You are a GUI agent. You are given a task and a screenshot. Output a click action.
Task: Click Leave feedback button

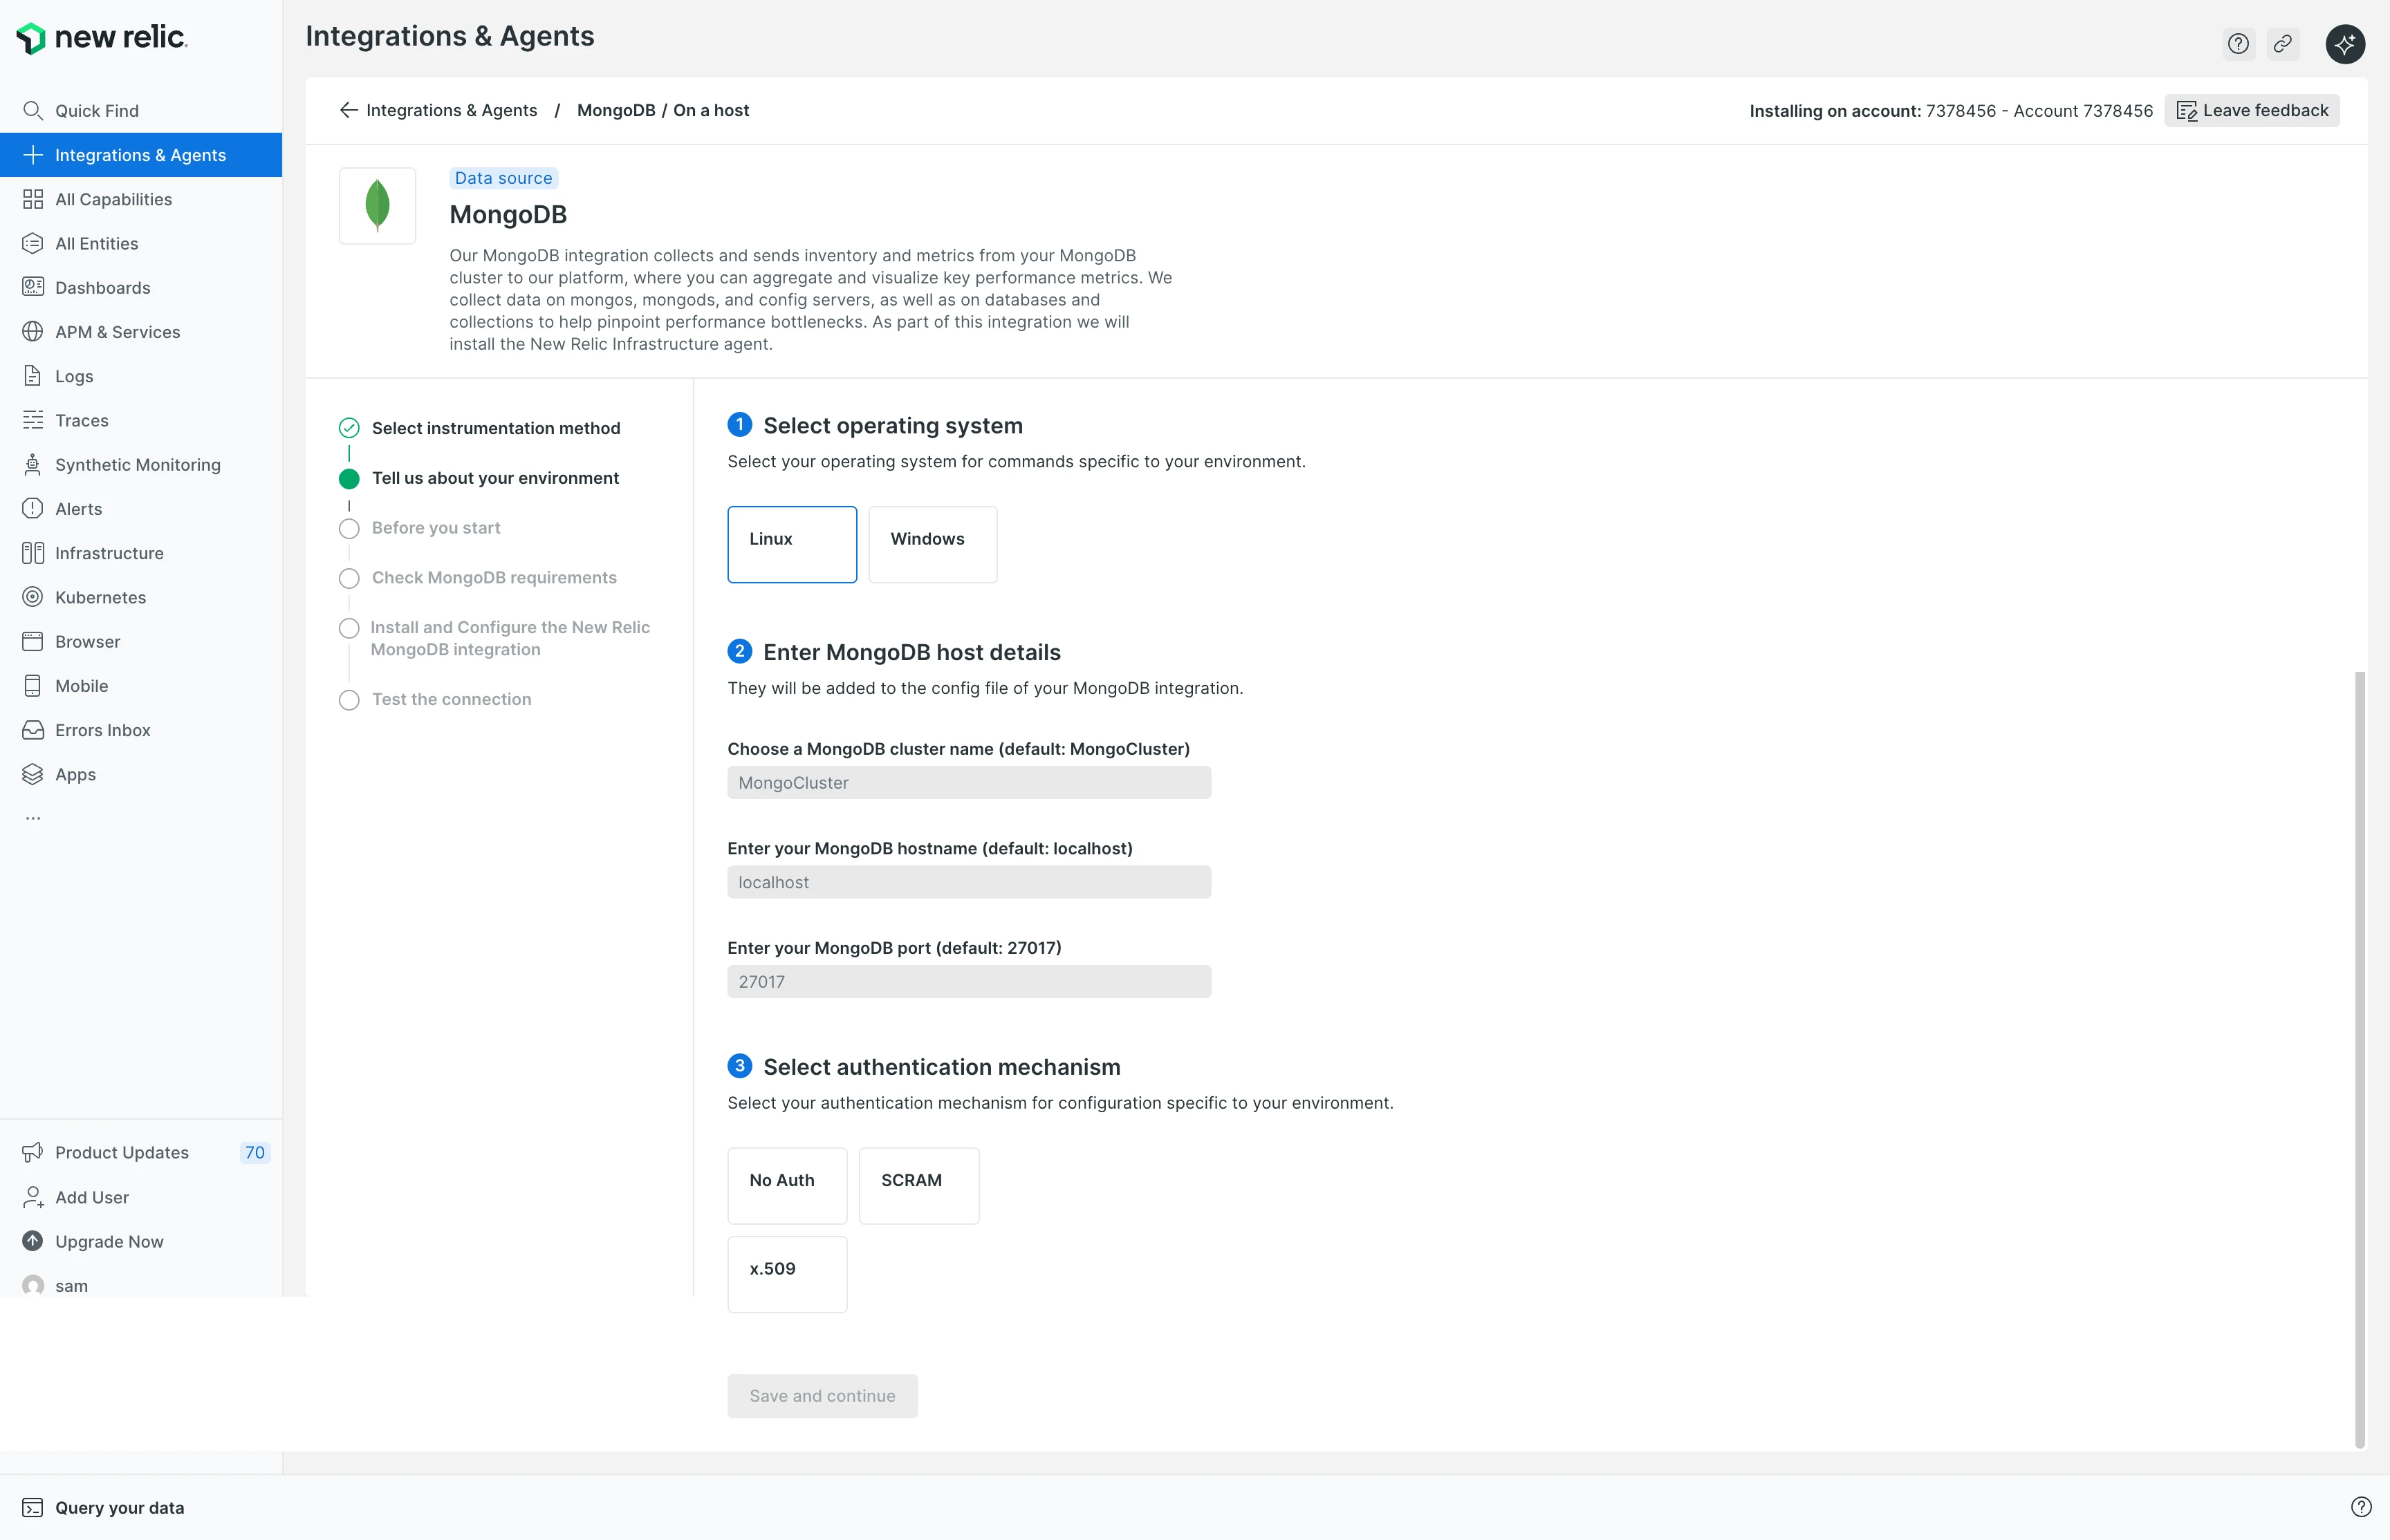coord(2252,110)
